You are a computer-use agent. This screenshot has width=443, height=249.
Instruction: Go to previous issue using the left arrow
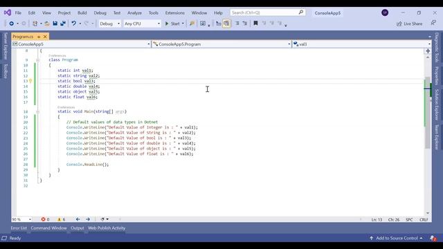click(x=78, y=219)
